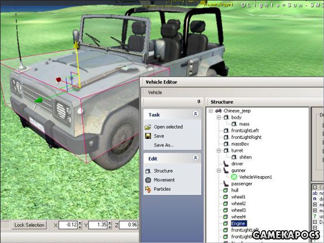Click the Engine green icon
Viewport: 324px width, 243px height.
226,224
